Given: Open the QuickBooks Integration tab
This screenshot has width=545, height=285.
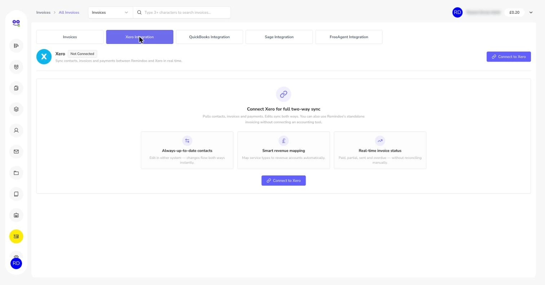Looking at the screenshot, I should [209, 37].
